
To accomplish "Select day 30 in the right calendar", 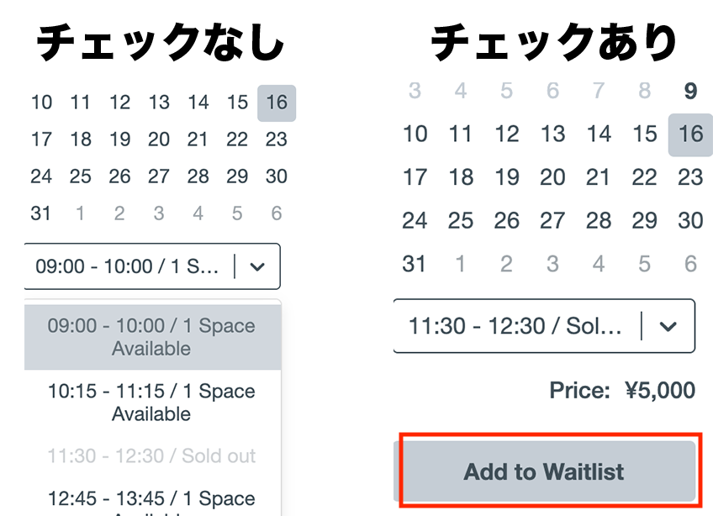I will 690,221.
